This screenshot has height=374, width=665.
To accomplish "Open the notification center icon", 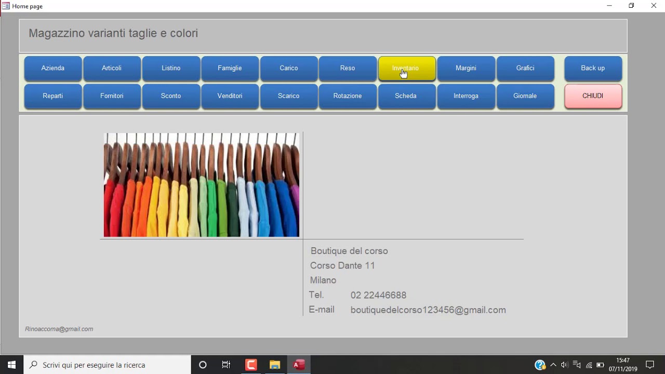I will [x=650, y=365].
